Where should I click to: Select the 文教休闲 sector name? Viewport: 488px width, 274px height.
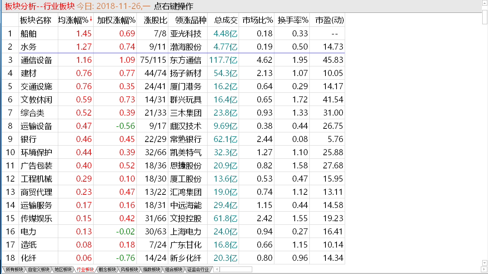36,100
